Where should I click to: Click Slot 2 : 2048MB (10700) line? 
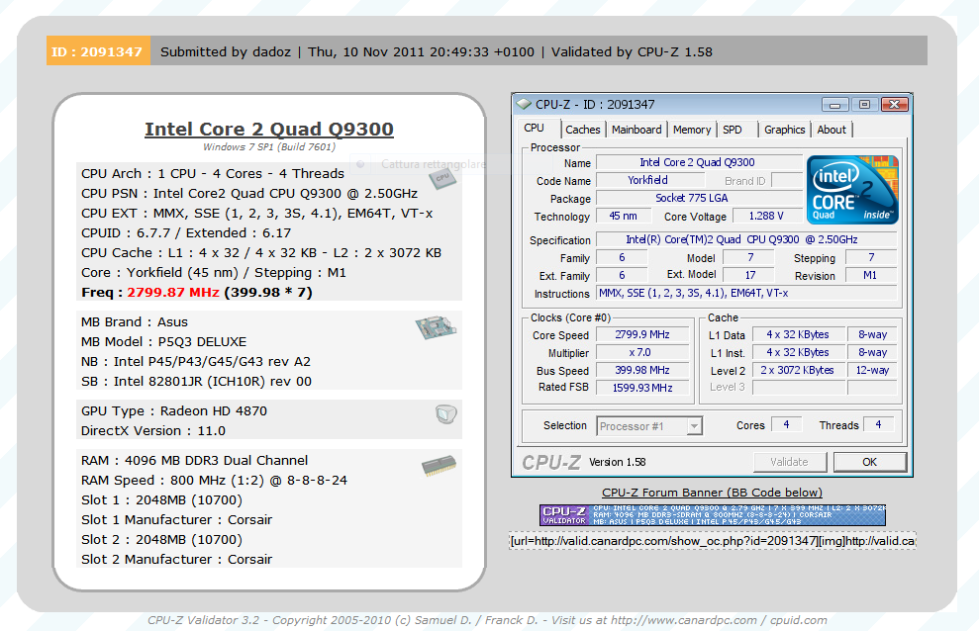point(161,540)
